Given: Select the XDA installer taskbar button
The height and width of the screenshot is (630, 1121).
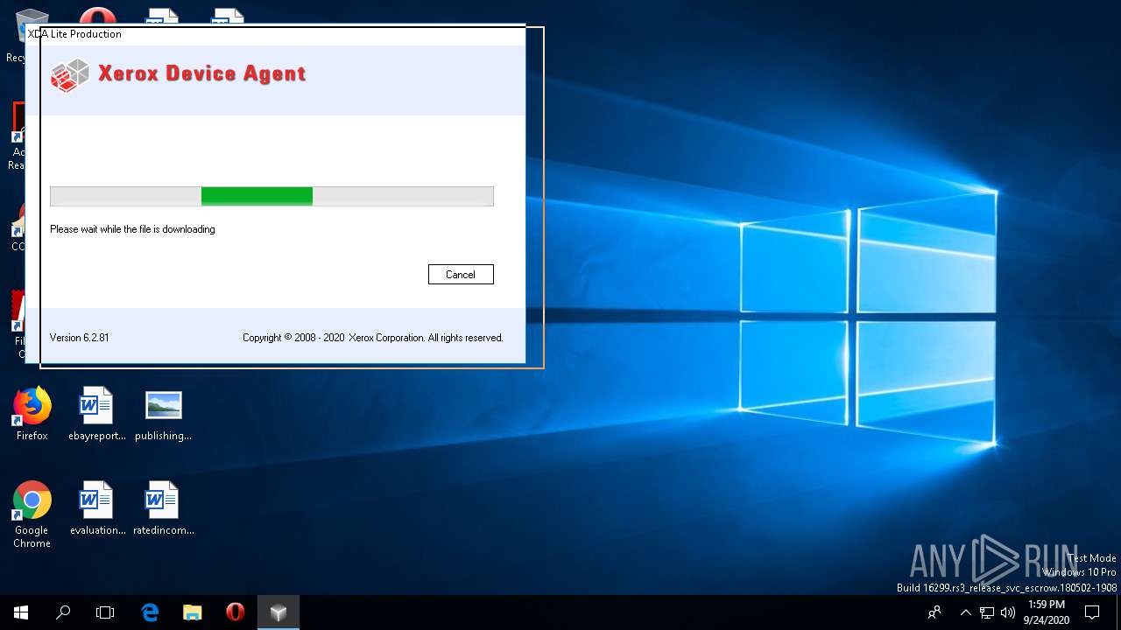Looking at the screenshot, I should tap(278, 612).
